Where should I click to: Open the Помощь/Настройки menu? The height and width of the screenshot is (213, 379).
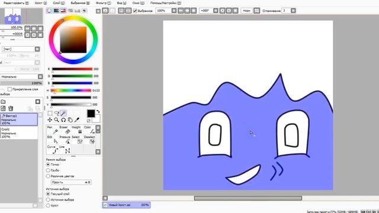[166, 3]
